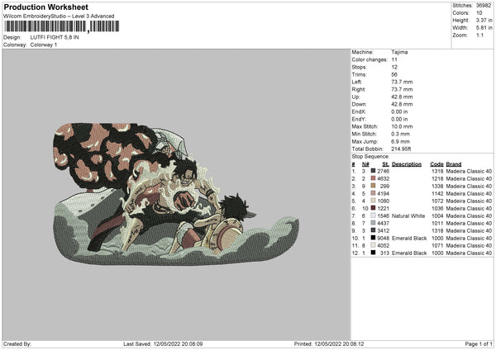This screenshot has height=350, width=496.
Task: Click the Max Jump value 6.9 mm
Action: pyautogui.click(x=400, y=141)
